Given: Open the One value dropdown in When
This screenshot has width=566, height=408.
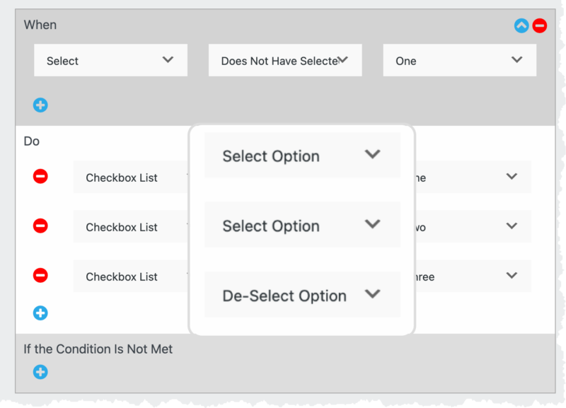Looking at the screenshot, I should [459, 60].
